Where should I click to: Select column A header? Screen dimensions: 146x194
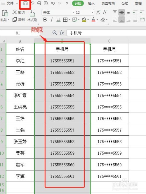pyautogui.click(x=20, y=41)
